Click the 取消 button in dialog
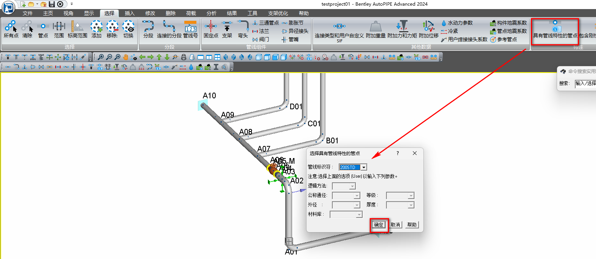 click(395, 225)
